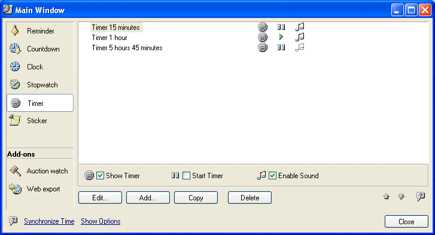
Task: Open the Auction watch add-on
Action: pos(40,171)
